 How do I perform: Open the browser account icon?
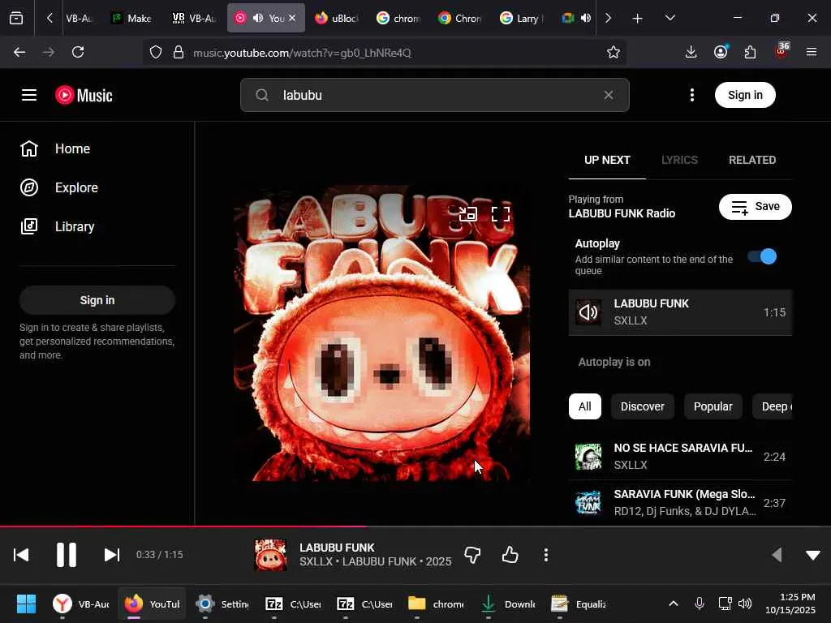[721, 53]
